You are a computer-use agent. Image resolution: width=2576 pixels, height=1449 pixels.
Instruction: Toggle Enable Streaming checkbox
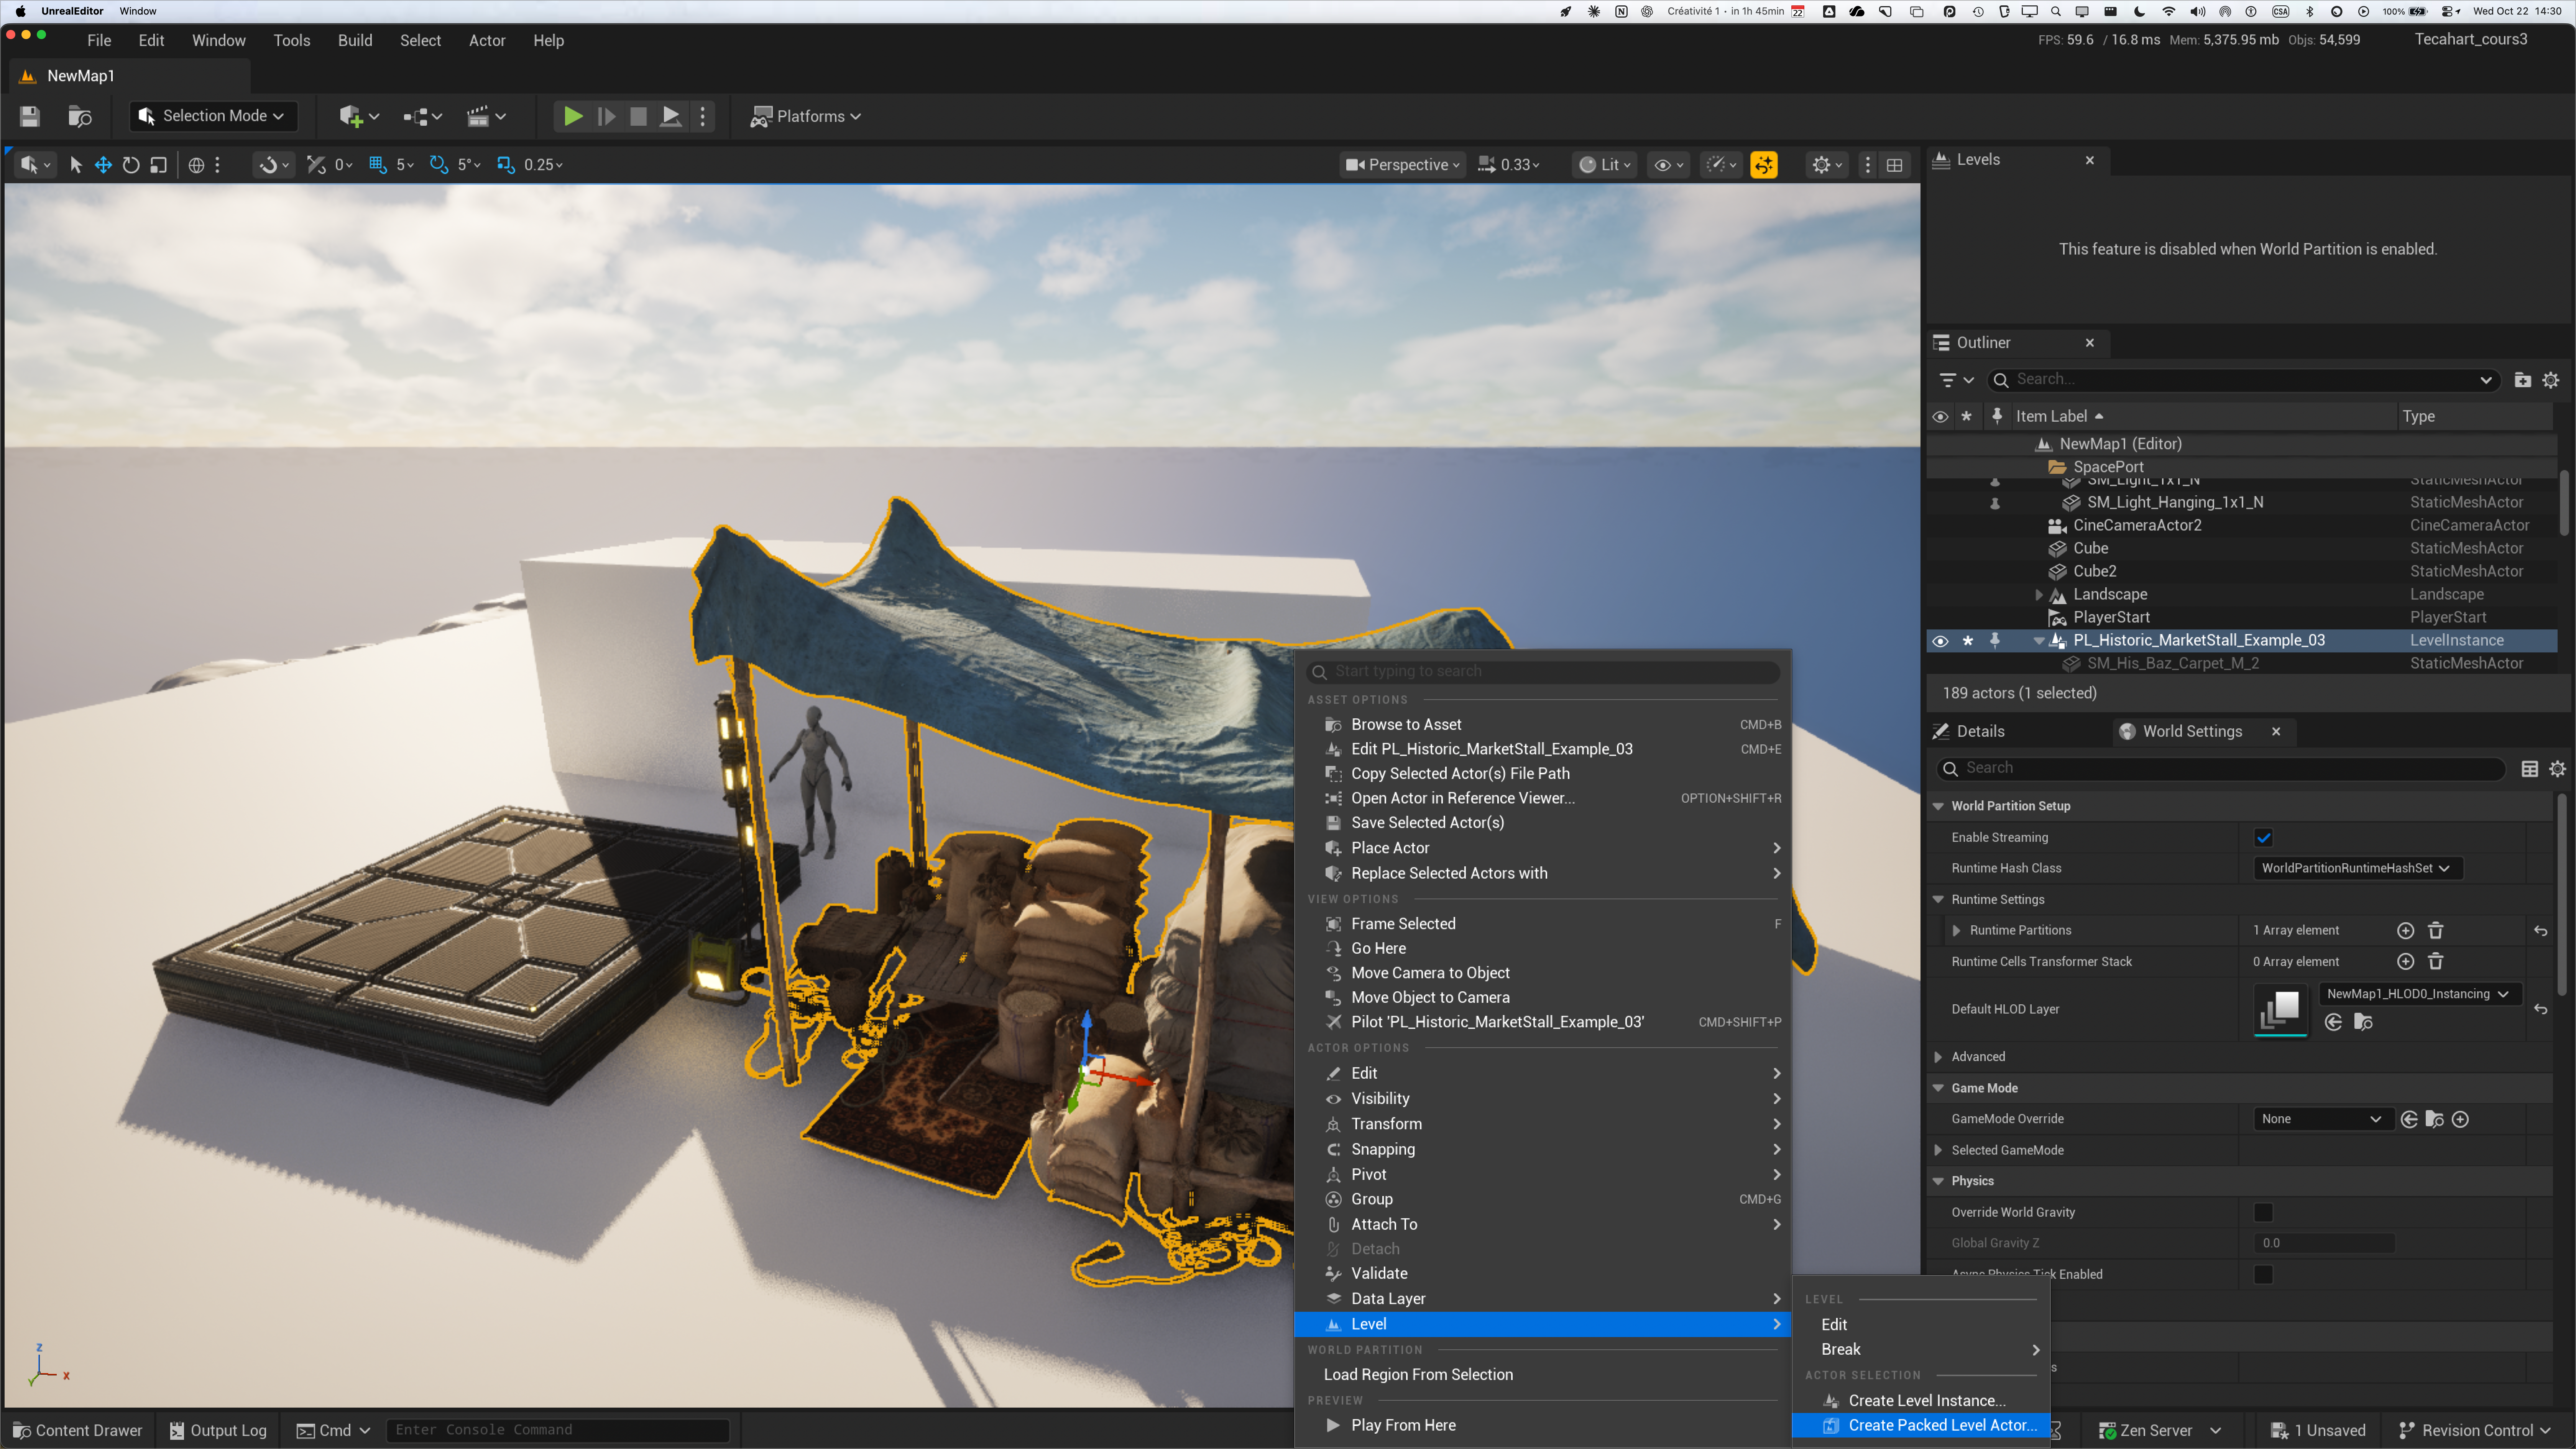[2264, 838]
